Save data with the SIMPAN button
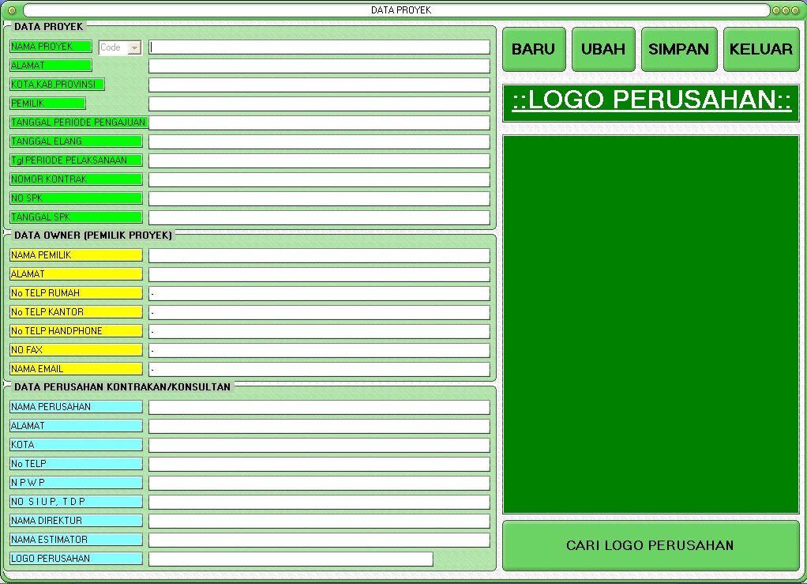This screenshot has width=807, height=584. click(x=679, y=50)
